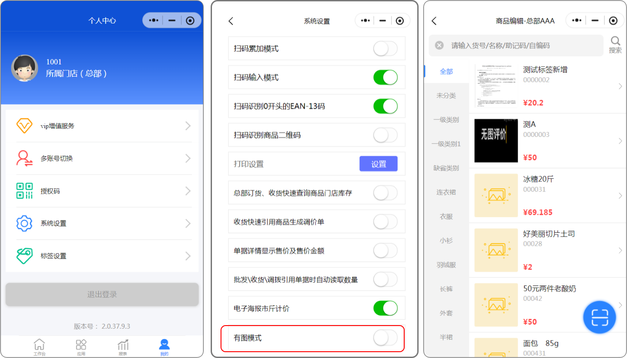Click the 授权码 QR code icon

(24, 191)
